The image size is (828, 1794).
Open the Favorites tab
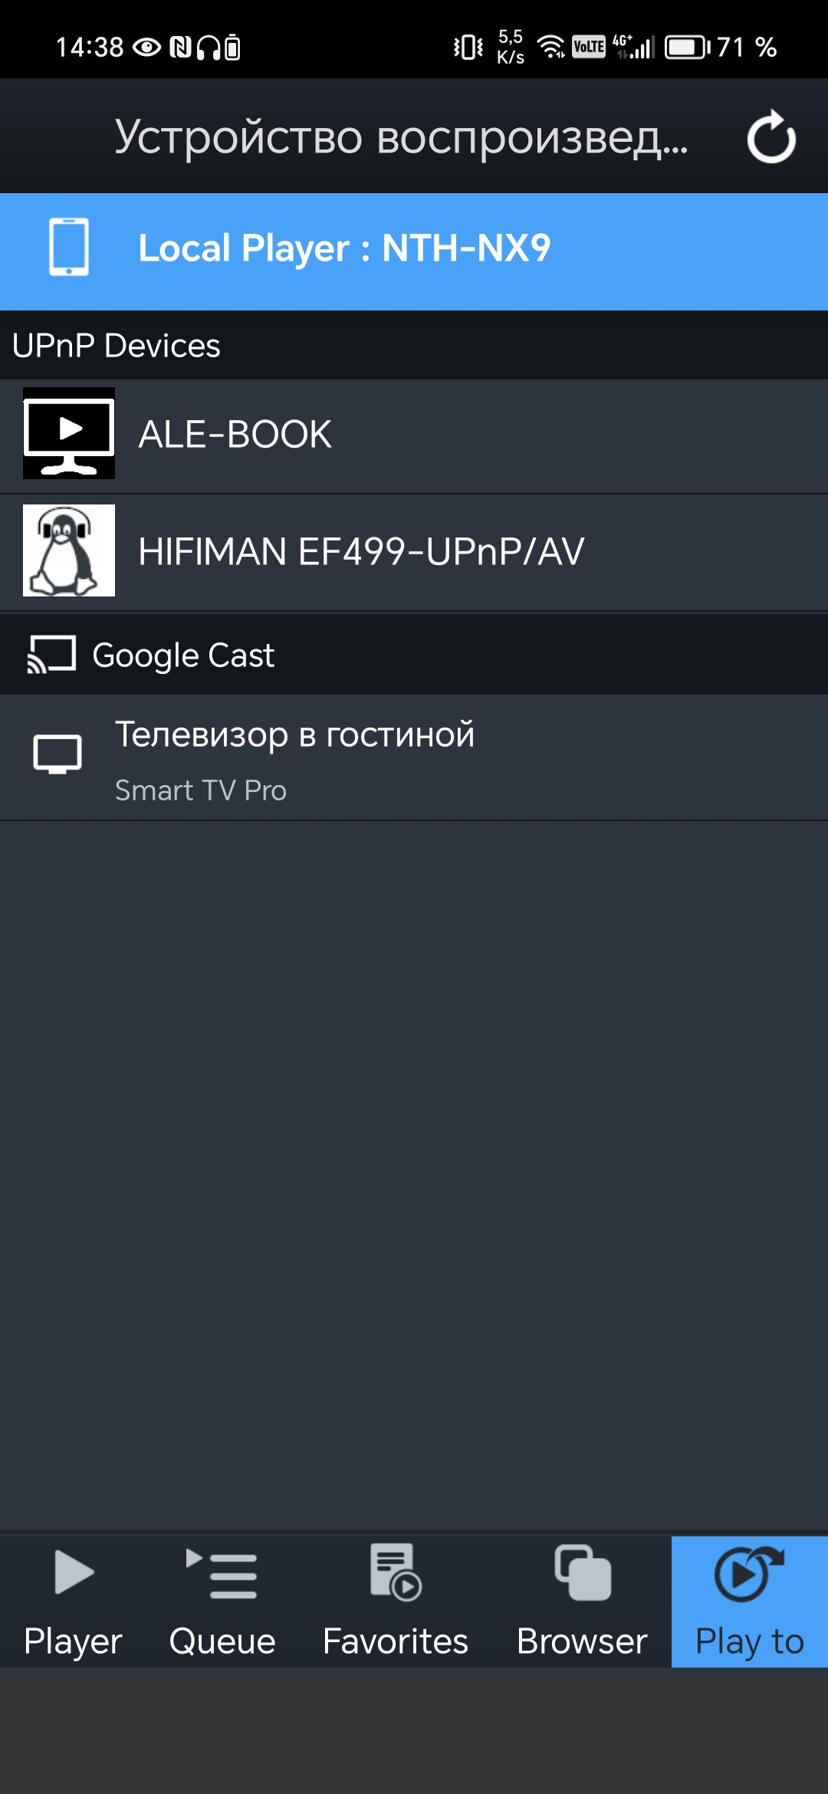pyautogui.click(x=396, y=1601)
